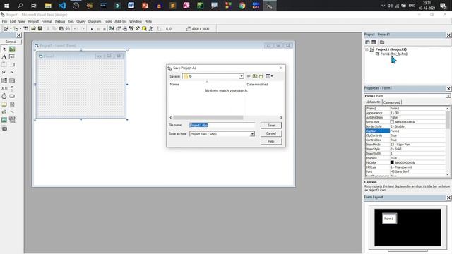Screen dimensions: 452x254
Task: Click the General tab button in toolbox
Action: coord(11,42)
